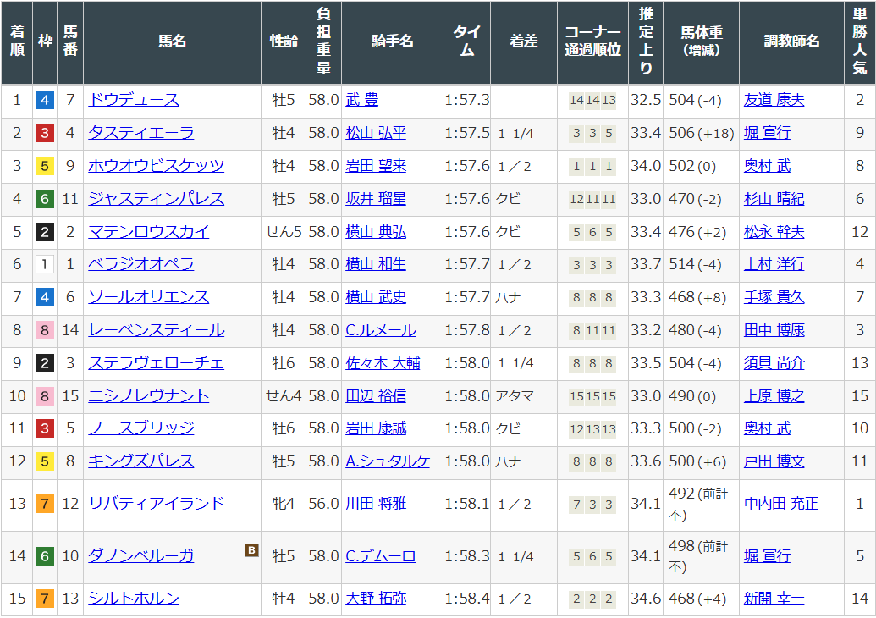876x618 pixels.
Task: Open horse link ソールオリエンス
Action: click(149, 297)
